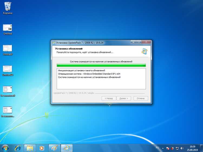Select the truncated Безымянн... desktop icon
The height and width of the screenshot is (152, 203).
pyautogui.click(x=8, y=112)
